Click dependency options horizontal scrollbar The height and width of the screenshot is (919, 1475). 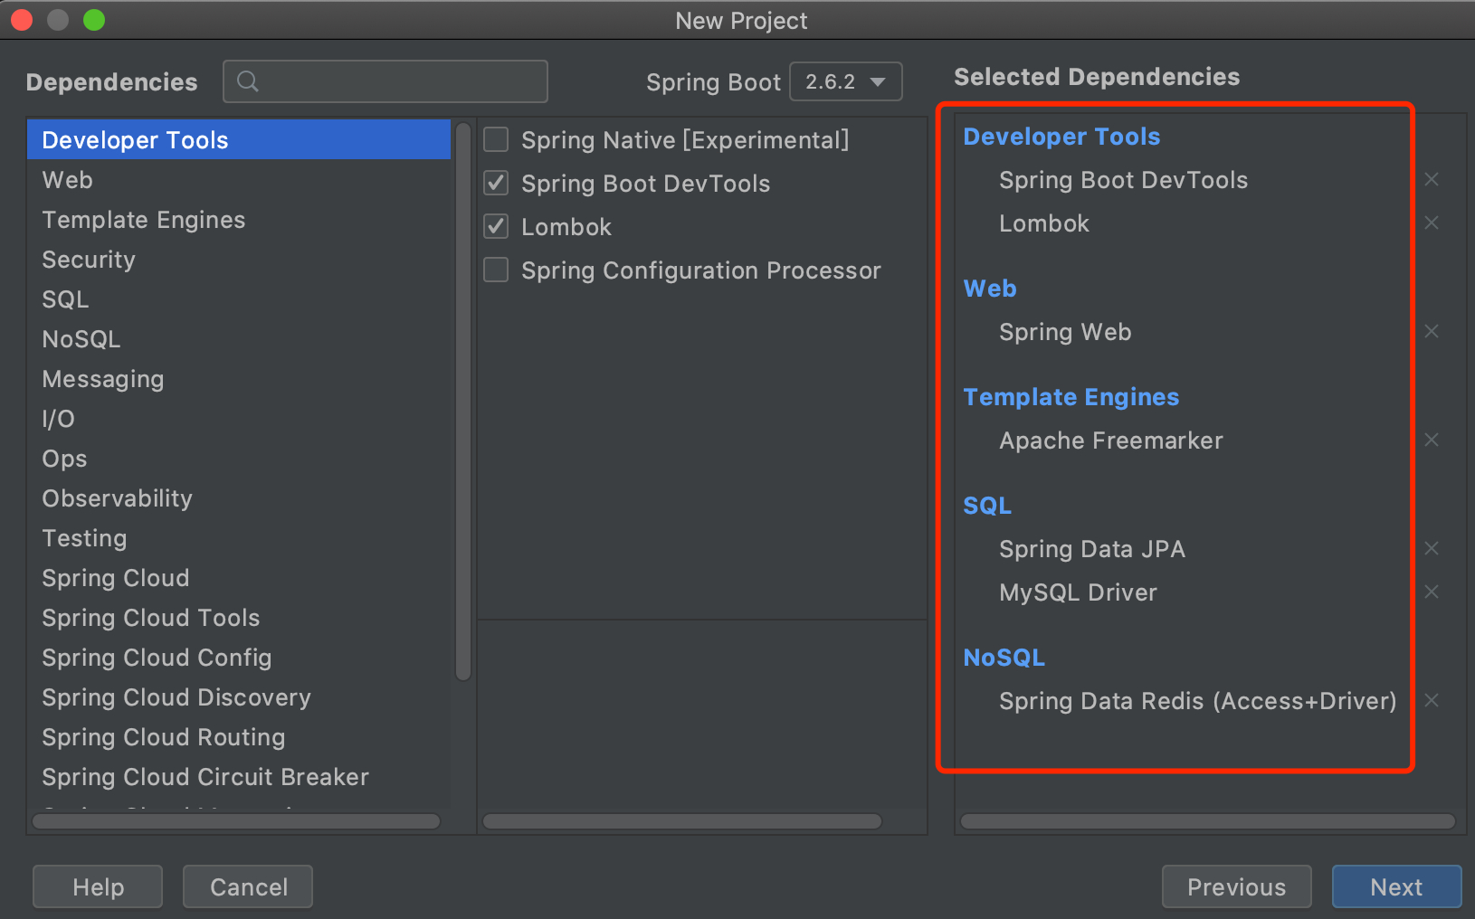(x=682, y=821)
